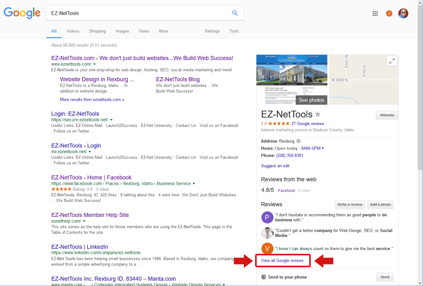Click the blue search magnifier icon
Screen dimensions: 423x286
235,13
